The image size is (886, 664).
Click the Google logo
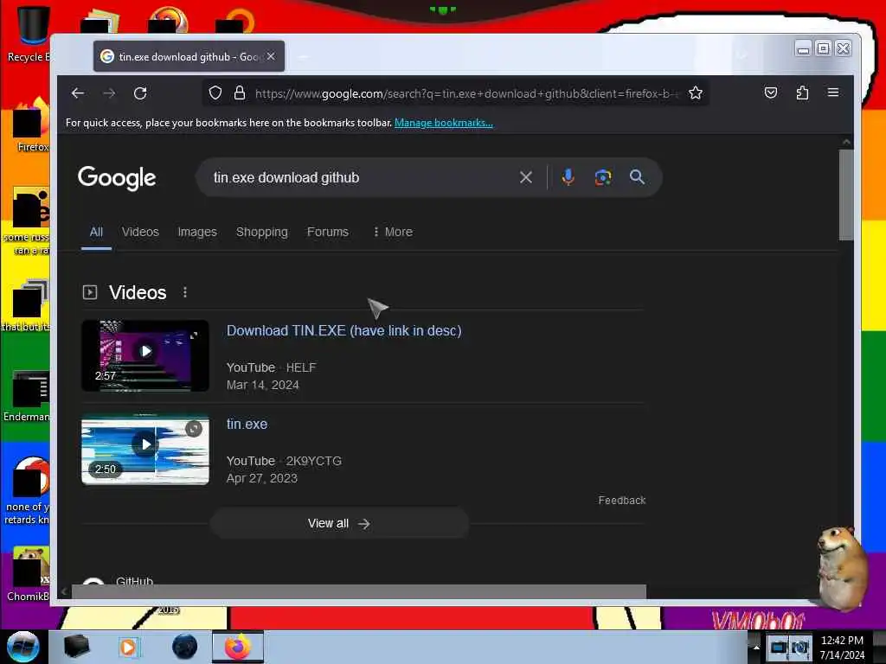117,178
